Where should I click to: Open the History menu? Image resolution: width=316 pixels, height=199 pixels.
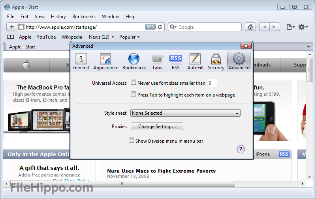click(58, 17)
